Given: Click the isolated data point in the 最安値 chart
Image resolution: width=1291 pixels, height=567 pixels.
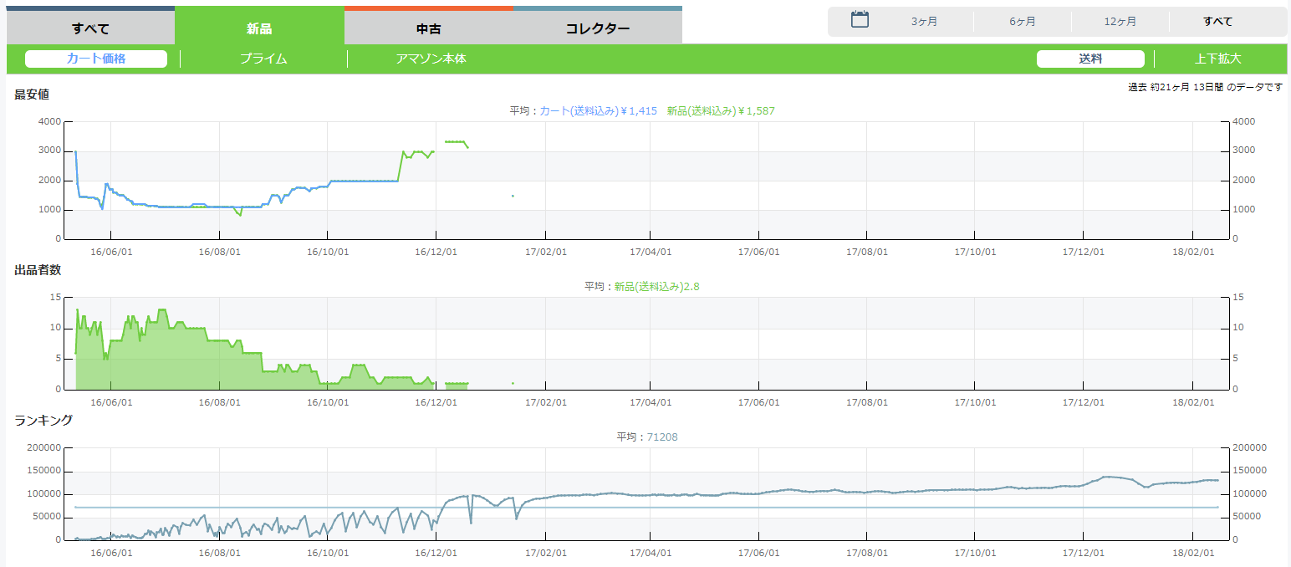Looking at the screenshot, I should (513, 196).
